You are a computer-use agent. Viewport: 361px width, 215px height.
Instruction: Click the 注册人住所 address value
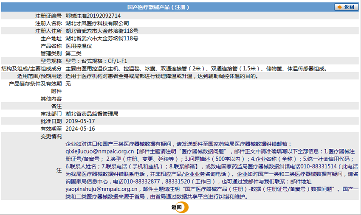102,31
